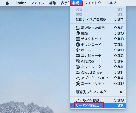Expand the 最近使ったフォルダ submenu arrow
This screenshot has width=136, height=113.
click(x=121, y=92)
